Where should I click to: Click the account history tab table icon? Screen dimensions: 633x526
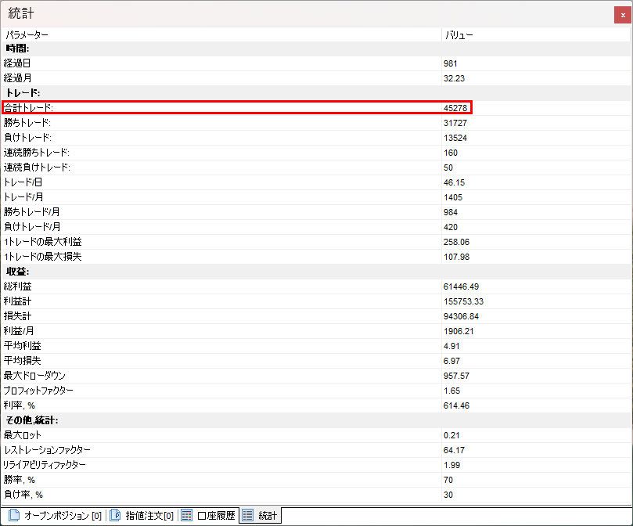tap(186, 515)
